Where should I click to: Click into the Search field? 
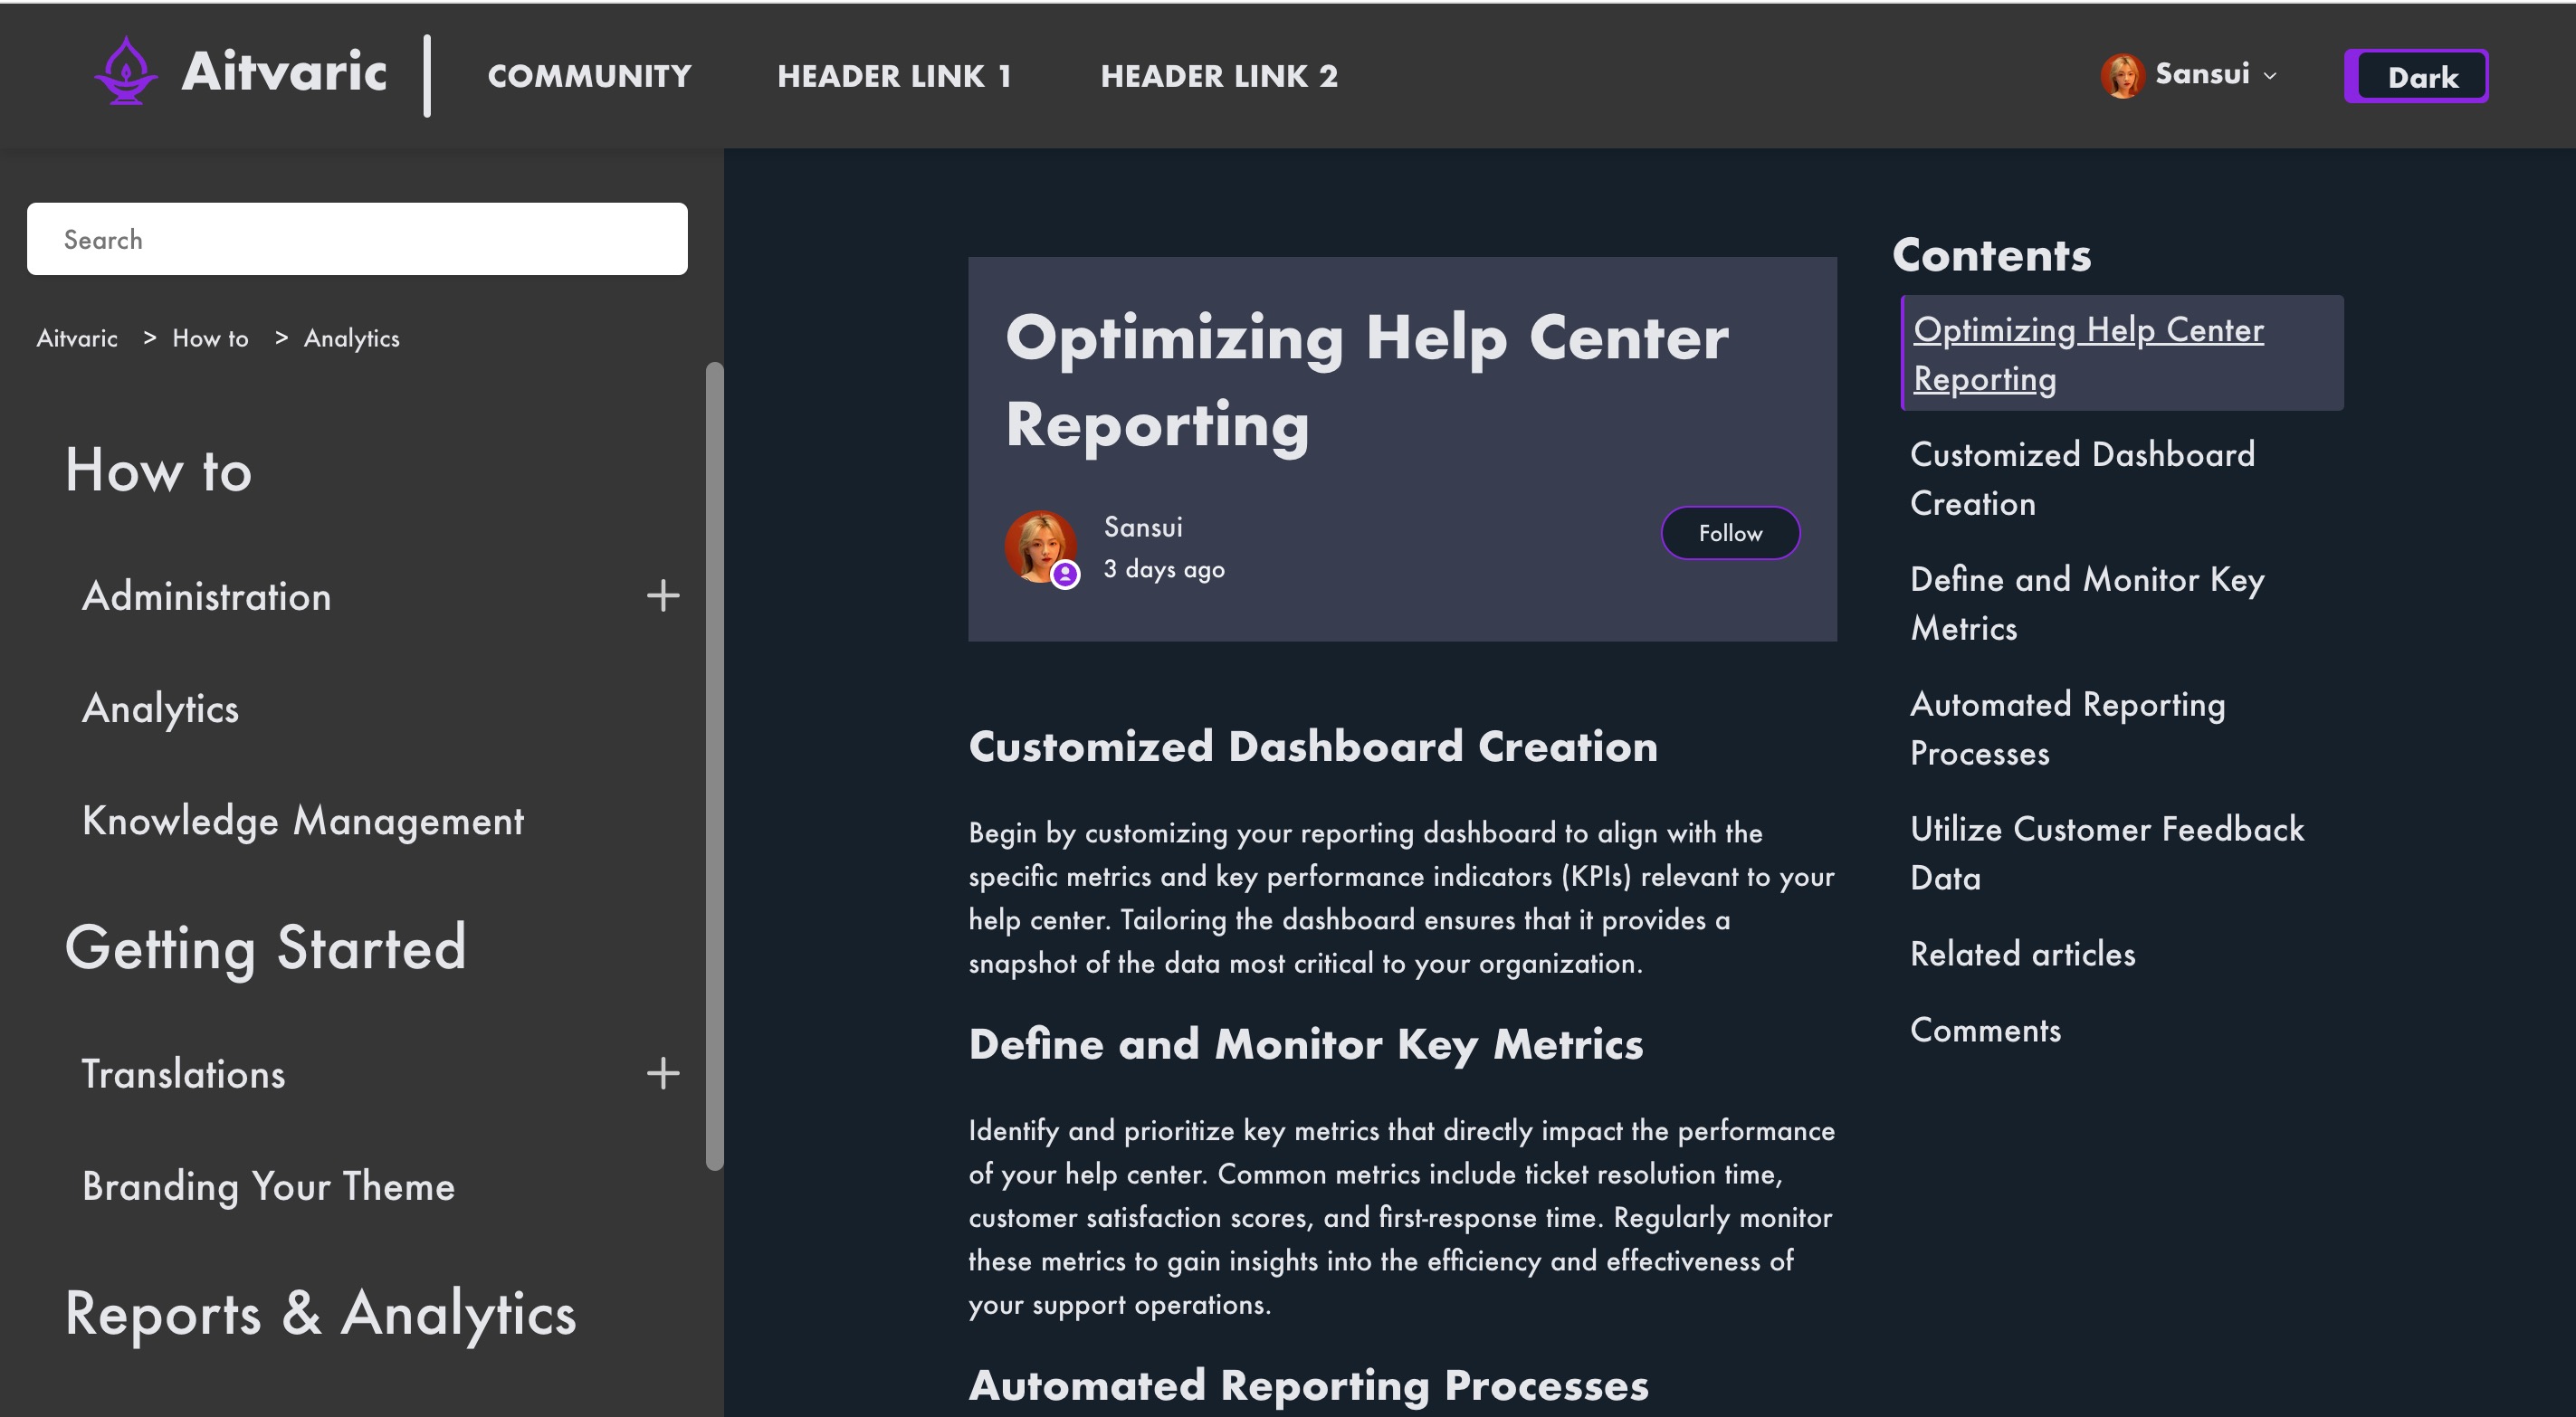pos(357,239)
